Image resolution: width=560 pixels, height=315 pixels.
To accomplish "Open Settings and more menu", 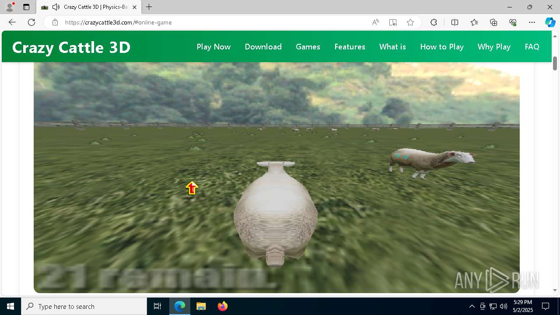I will pyautogui.click(x=532, y=22).
